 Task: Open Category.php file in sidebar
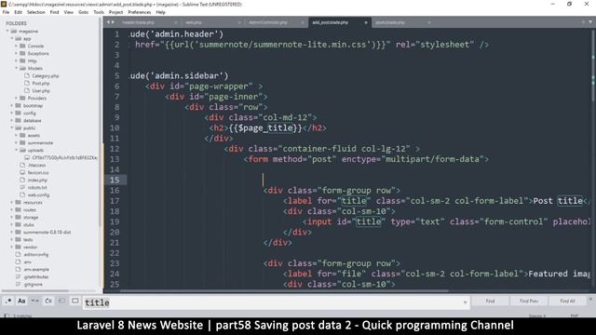(46, 76)
